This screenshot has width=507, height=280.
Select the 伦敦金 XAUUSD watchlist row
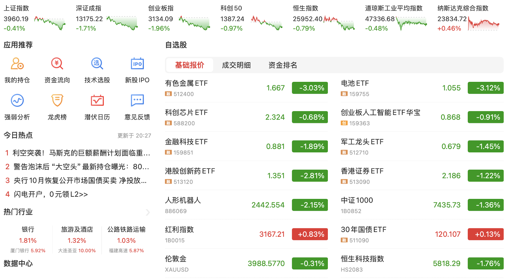246,264
